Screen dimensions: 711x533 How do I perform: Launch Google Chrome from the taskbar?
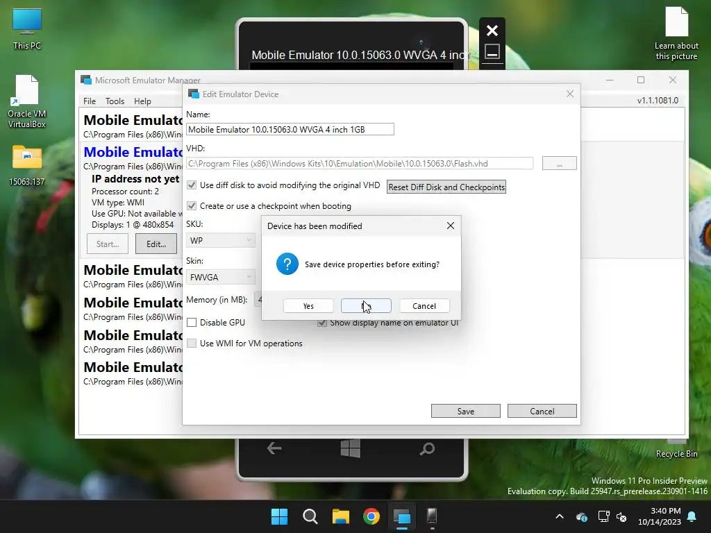pyautogui.click(x=371, y=516)
